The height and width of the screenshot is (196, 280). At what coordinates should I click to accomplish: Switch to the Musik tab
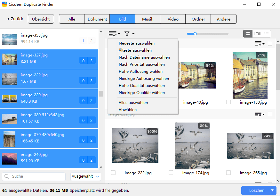148,19
